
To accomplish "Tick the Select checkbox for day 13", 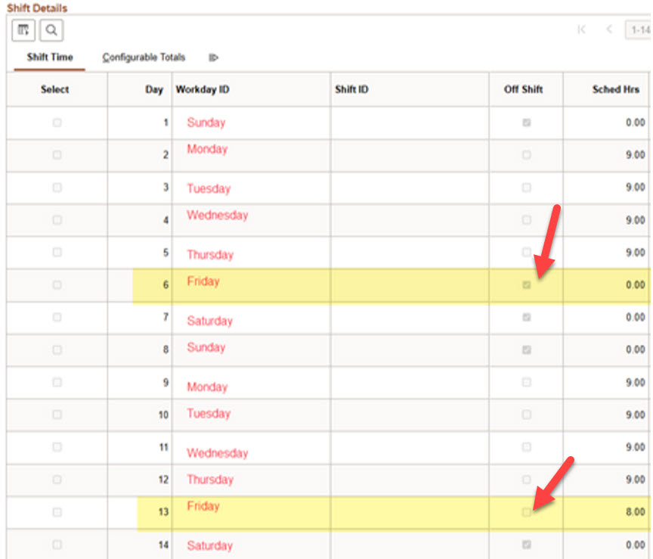I will (x=57, y=512).
